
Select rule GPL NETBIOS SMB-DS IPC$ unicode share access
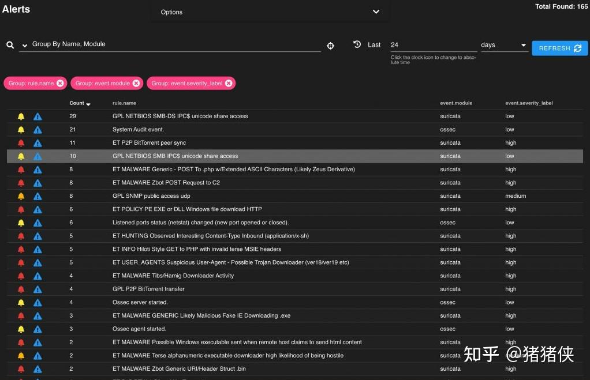180,116
